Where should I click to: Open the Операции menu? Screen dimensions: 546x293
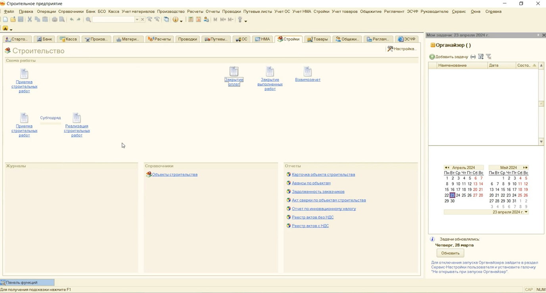pos(46,11)
